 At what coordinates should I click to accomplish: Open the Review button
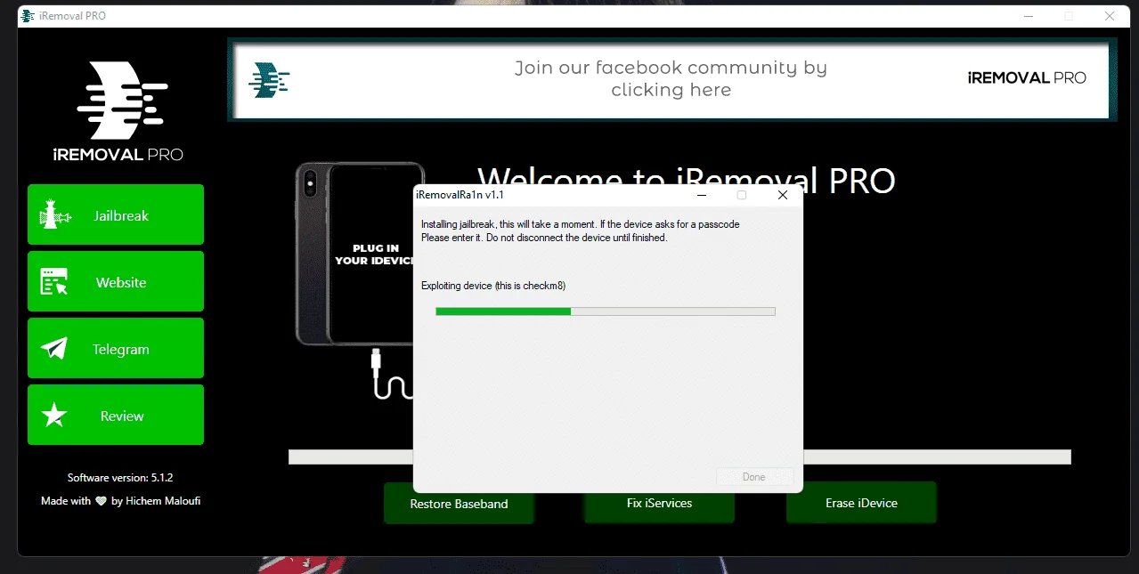tap(116, 415)
